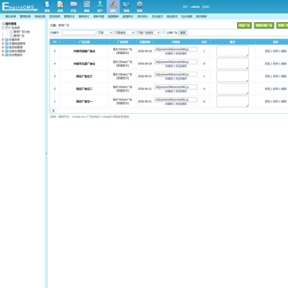The image size is (288, 288).
Task: Click 修改 for ad ID 5
Action: 276,51
